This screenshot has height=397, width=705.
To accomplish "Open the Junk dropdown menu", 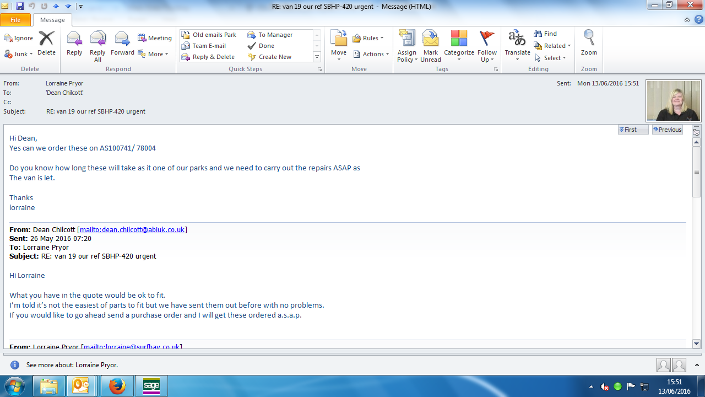I will 19,53.
